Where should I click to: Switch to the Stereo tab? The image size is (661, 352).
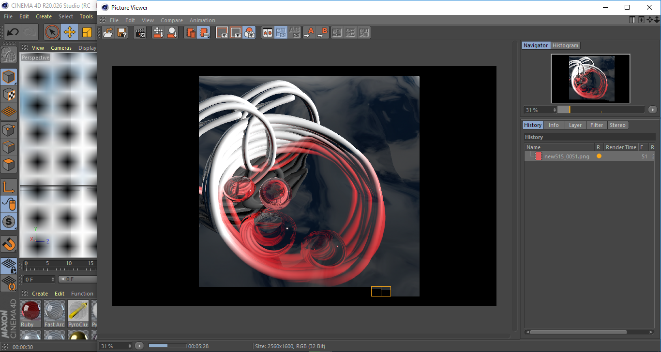(617, 125)
